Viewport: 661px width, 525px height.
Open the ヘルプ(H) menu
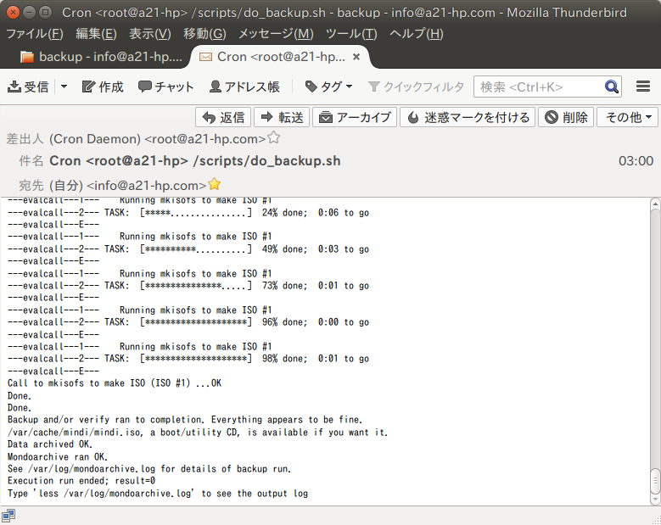coord(416,34)
